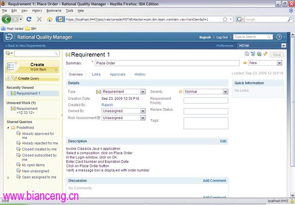Click the gray document icon beside Save
Viewport: 295px width, 205px height.
(x=247, y=54)
